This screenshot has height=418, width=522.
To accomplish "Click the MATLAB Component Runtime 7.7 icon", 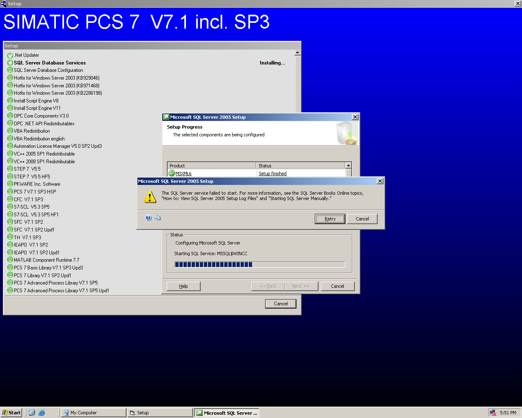I will point(10,260).
